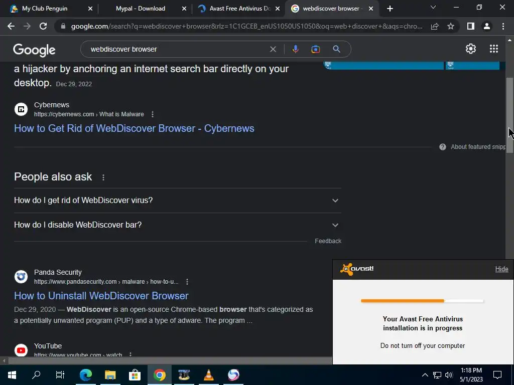
Task: Share this page via the share icon
Action: pos(435,26)
